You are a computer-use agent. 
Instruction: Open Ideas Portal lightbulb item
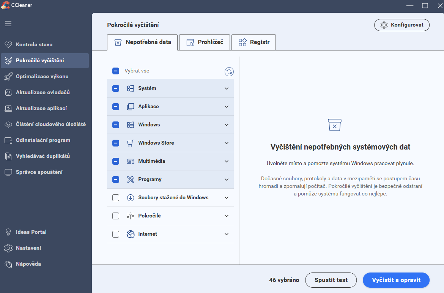tap(8, 232)
